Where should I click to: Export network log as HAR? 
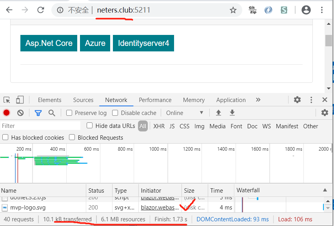[x=232, y=113]
